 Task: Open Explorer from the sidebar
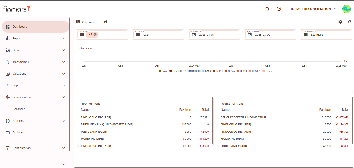[x=18, y=133]
